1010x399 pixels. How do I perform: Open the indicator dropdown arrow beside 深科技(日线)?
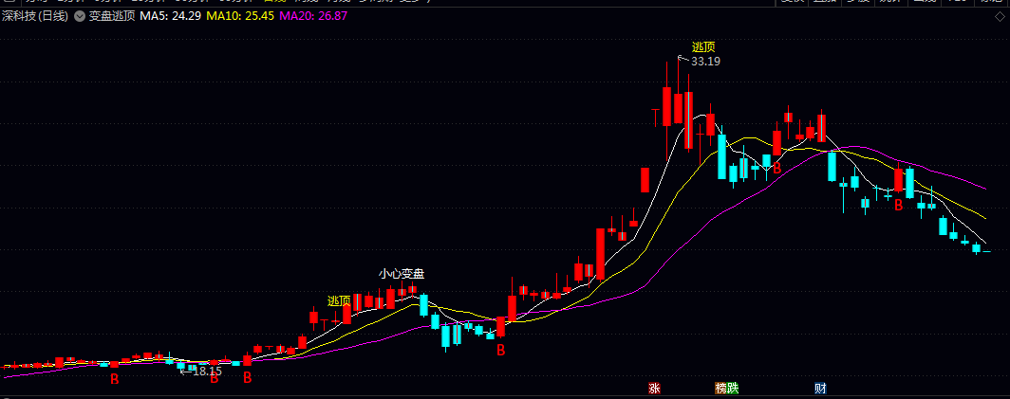click(x=79, y=16)
